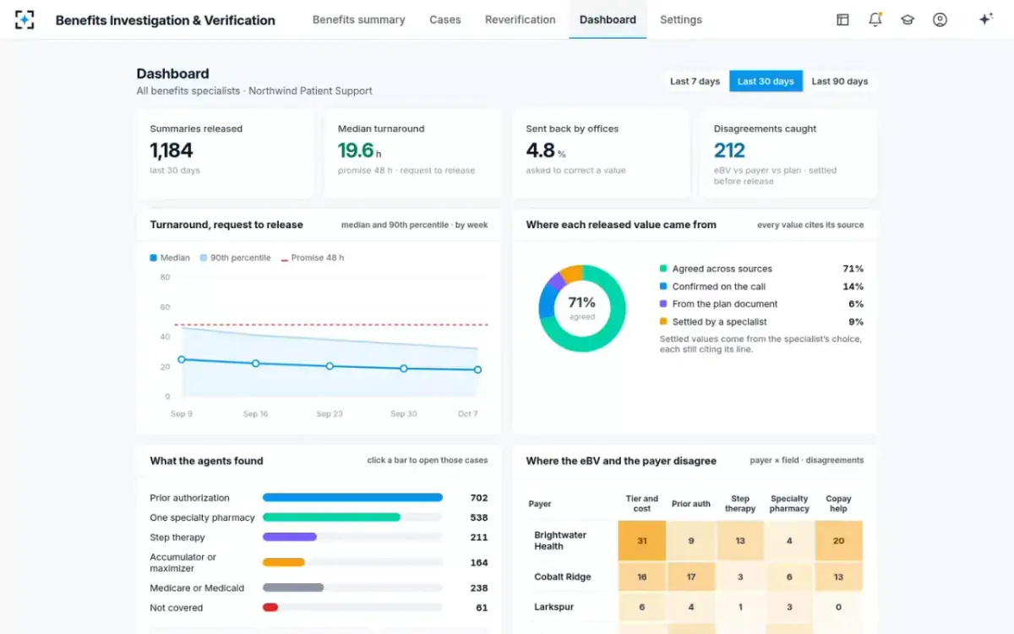The width and height of the screenshot is (1014, 634).
Task: Click the Median turnaround value 19.6
Action: [x=356, y=150]
